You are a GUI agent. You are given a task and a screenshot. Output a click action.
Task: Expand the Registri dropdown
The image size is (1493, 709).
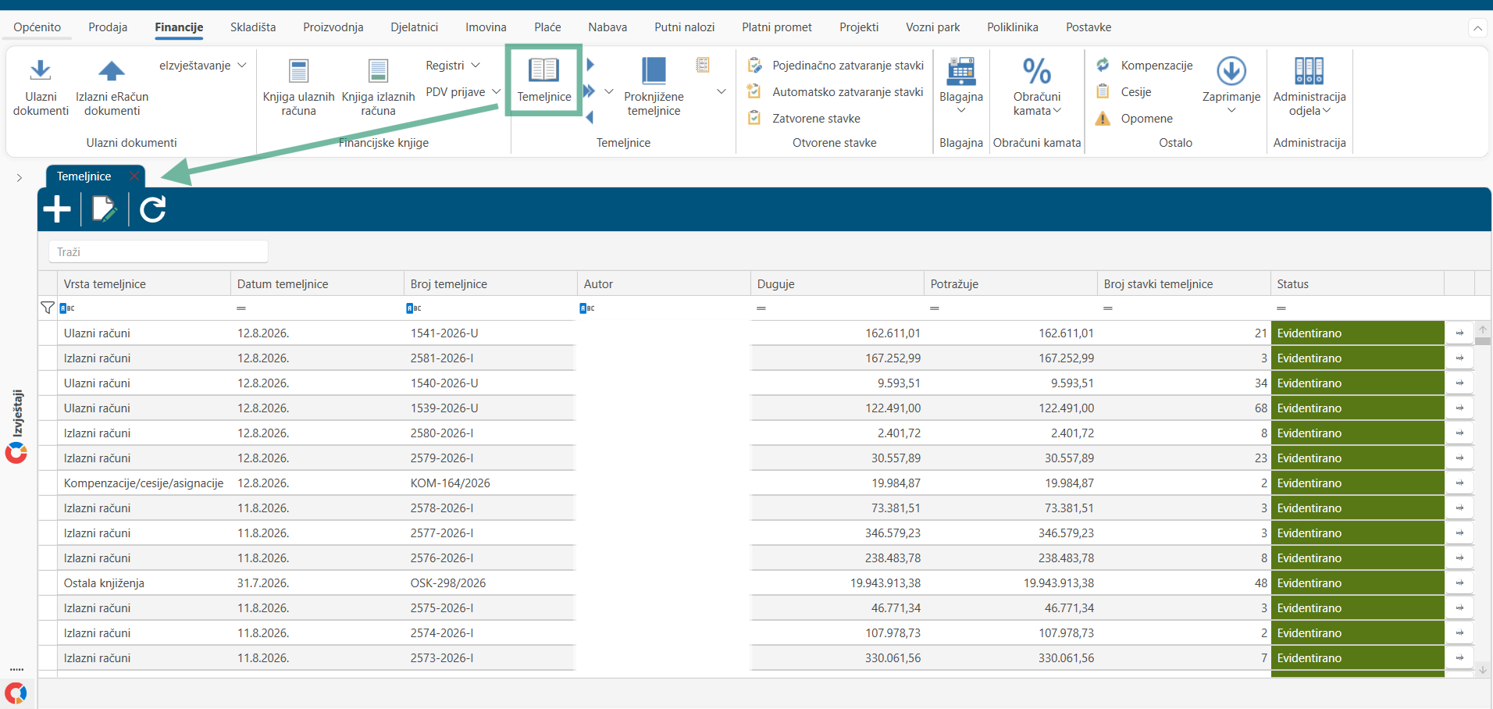[476, 65]
